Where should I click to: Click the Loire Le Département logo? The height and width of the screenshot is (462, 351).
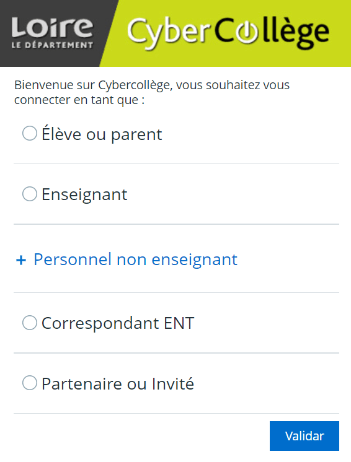coord(53,32)
